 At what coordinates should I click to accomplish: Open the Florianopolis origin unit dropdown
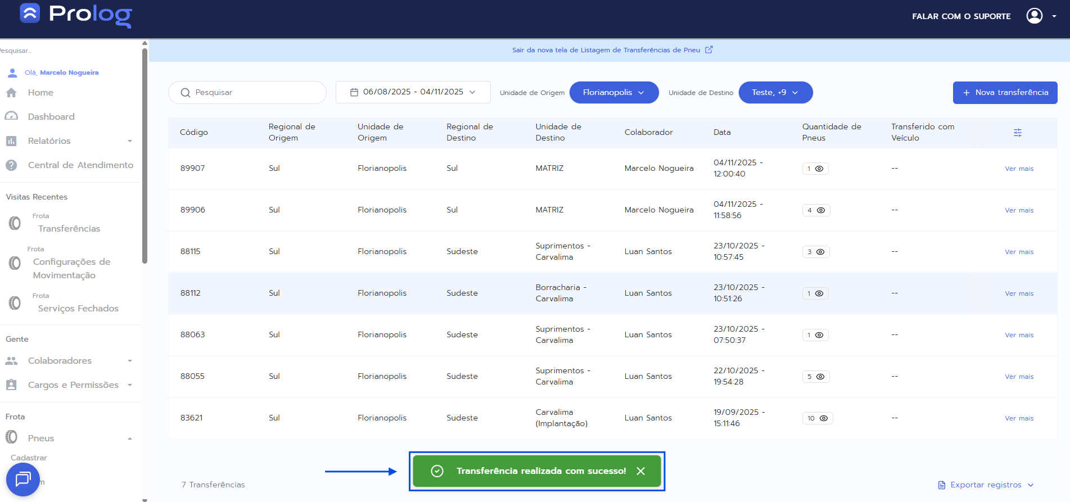[613, 93]
